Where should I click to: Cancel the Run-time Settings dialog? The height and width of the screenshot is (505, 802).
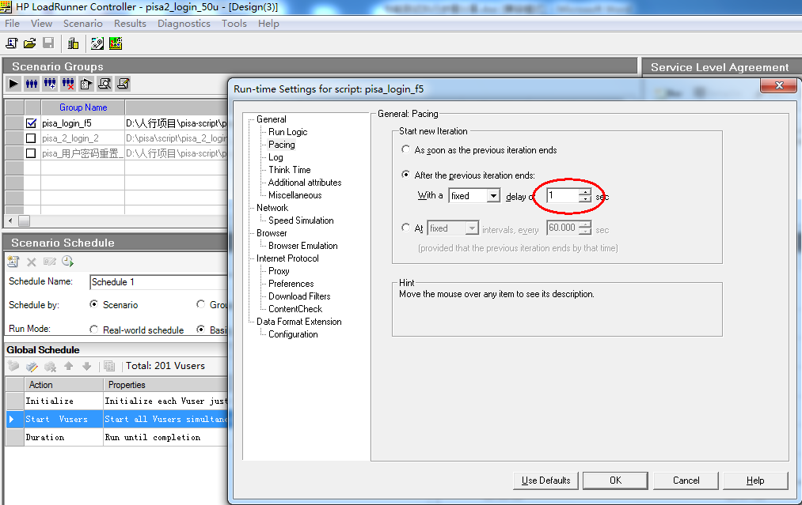tap(686, 481)
